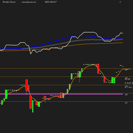
Task: Click the magenta horizontal level line
Action: click(61, 94)
